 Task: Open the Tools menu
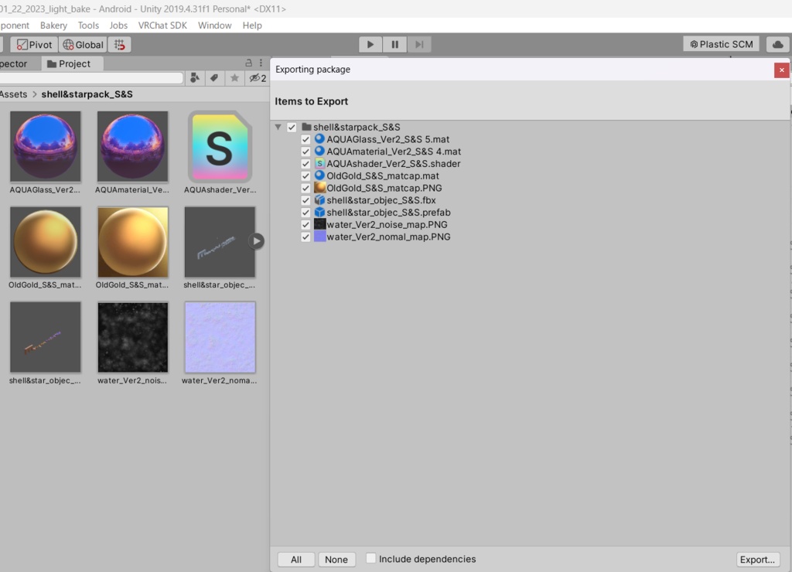pyautogui.click(x=88, y=26)
